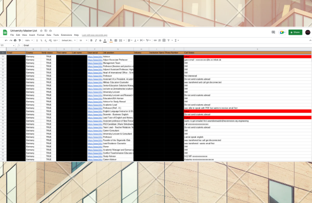
Task: Open the Data menu
Action: tap(49, 35)
